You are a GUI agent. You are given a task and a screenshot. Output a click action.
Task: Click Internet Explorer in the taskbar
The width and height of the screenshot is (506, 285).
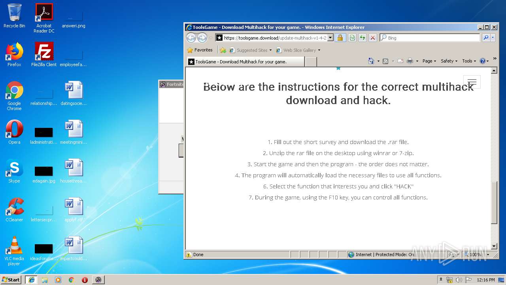pyautogui.click(x=32, y=280)
